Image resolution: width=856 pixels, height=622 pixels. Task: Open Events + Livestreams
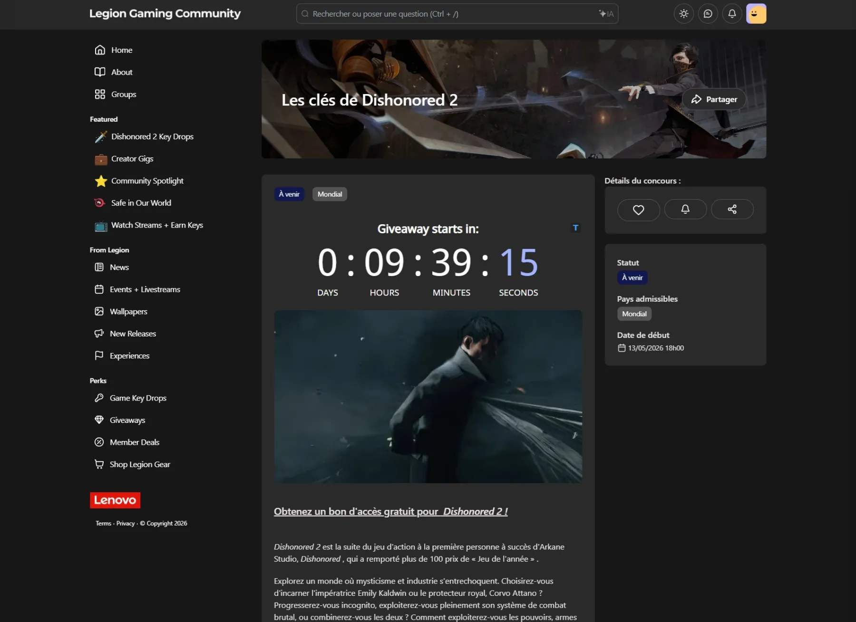pyautogui.click(x=145, y=289)
